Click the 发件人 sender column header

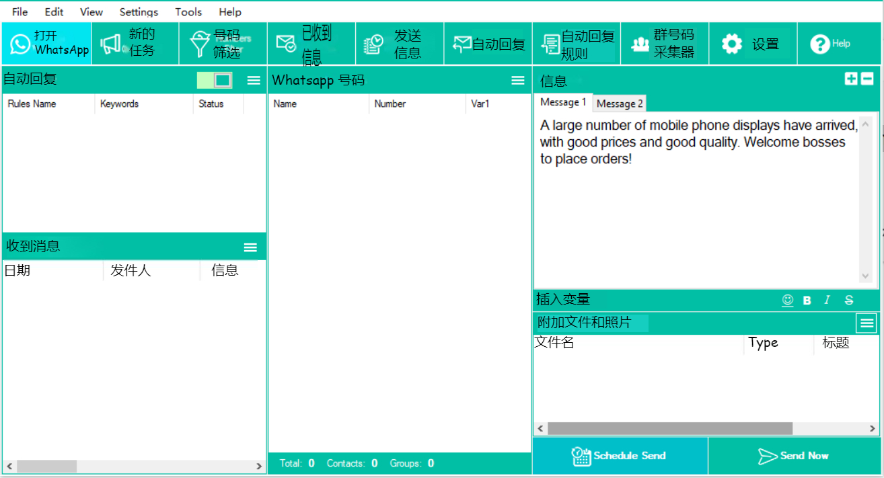151,270
